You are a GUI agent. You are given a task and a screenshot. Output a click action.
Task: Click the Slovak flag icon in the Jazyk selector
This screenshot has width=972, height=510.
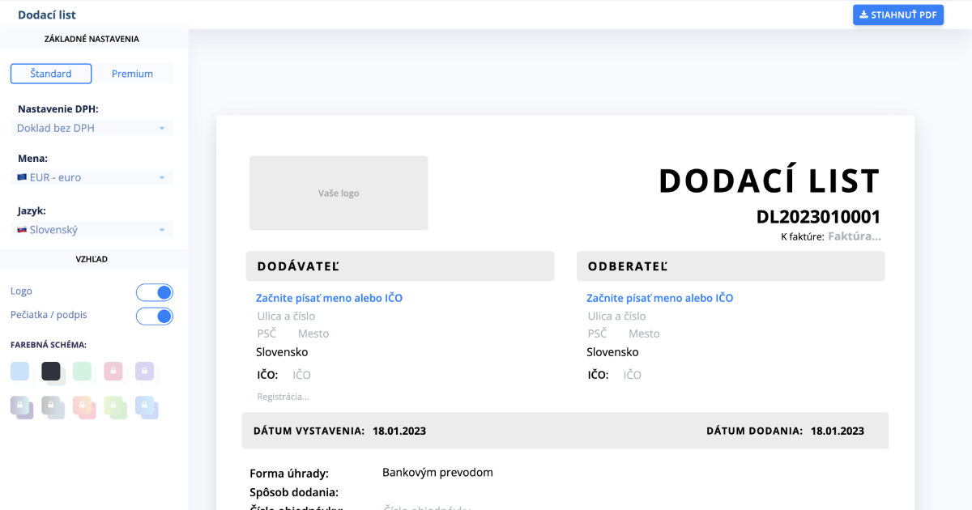[x=20, y=229]
